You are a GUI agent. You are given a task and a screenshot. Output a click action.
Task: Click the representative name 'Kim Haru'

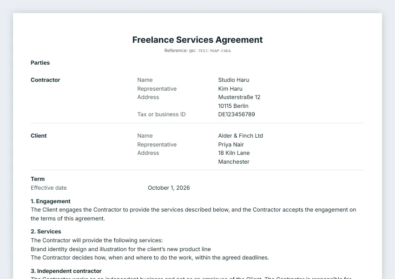(230, 89)
